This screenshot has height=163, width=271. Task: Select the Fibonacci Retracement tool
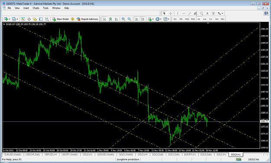(x=201, y=13)
